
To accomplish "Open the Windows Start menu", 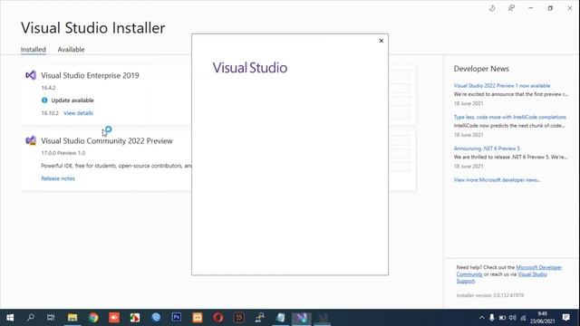I will pos(10,318).
